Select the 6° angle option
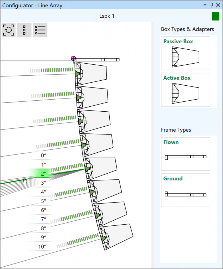The height and width of the screenshot is (269, 223). 43,210
